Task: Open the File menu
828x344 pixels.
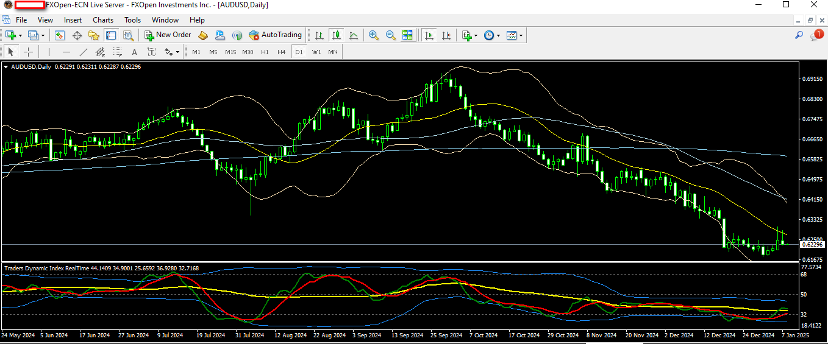Action: click(21, 20)
